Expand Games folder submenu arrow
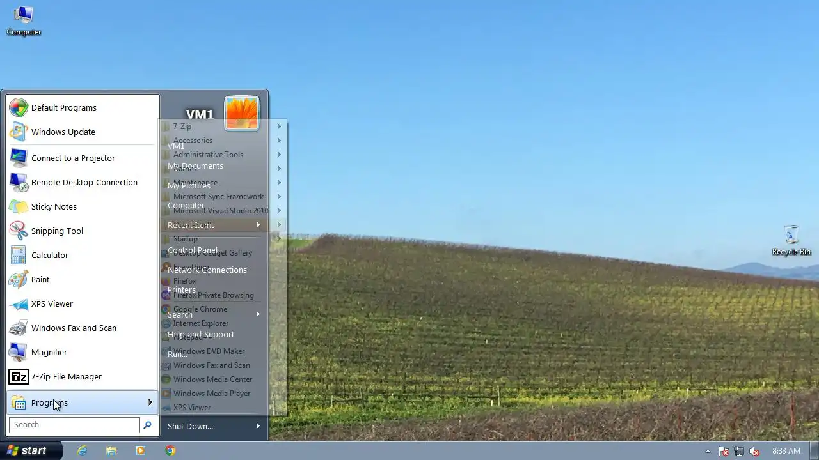 [x=279, y=169]
